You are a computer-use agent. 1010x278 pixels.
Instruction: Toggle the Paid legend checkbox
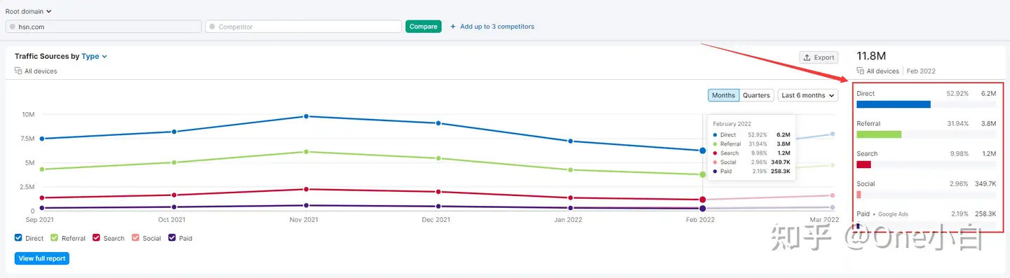pyautogui.click(x=173, y=238)
